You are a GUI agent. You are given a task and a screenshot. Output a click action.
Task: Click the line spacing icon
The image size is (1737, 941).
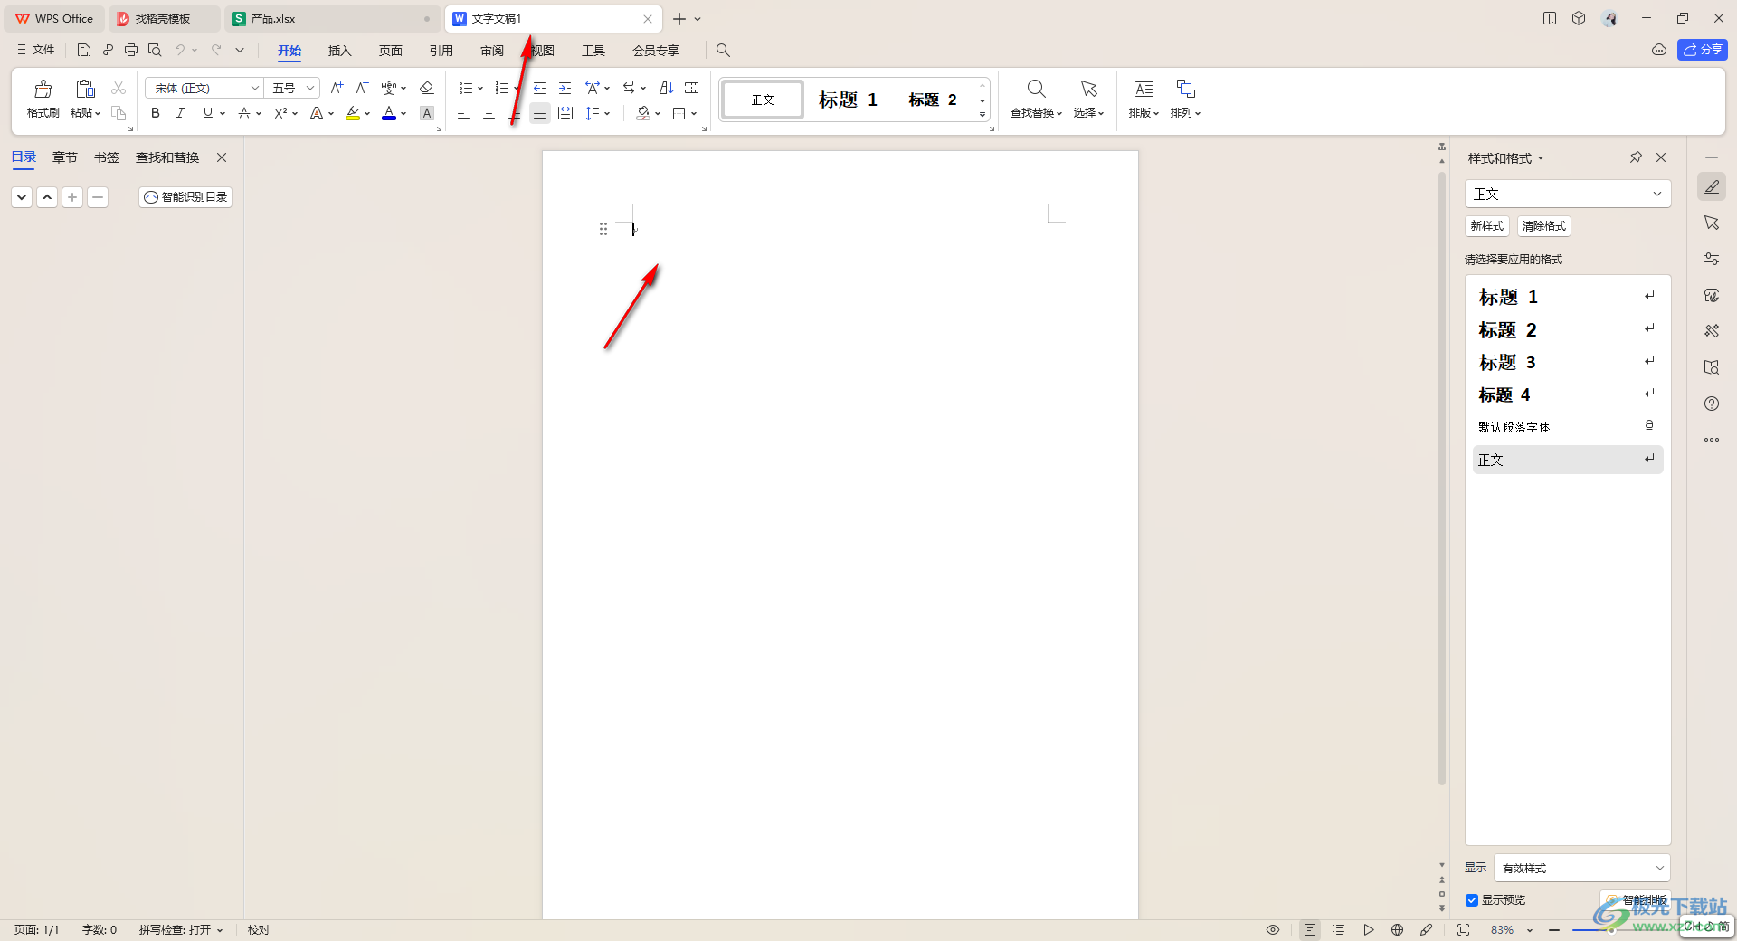(x=593, y=113)
